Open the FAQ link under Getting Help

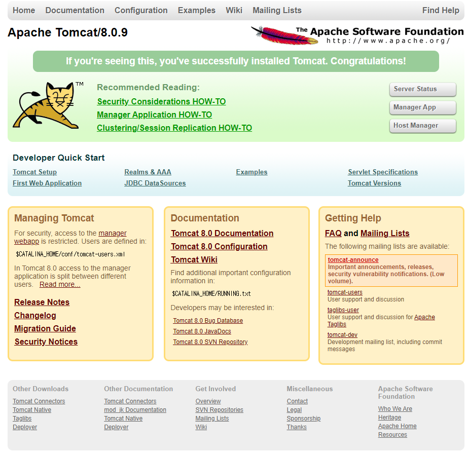333,234
